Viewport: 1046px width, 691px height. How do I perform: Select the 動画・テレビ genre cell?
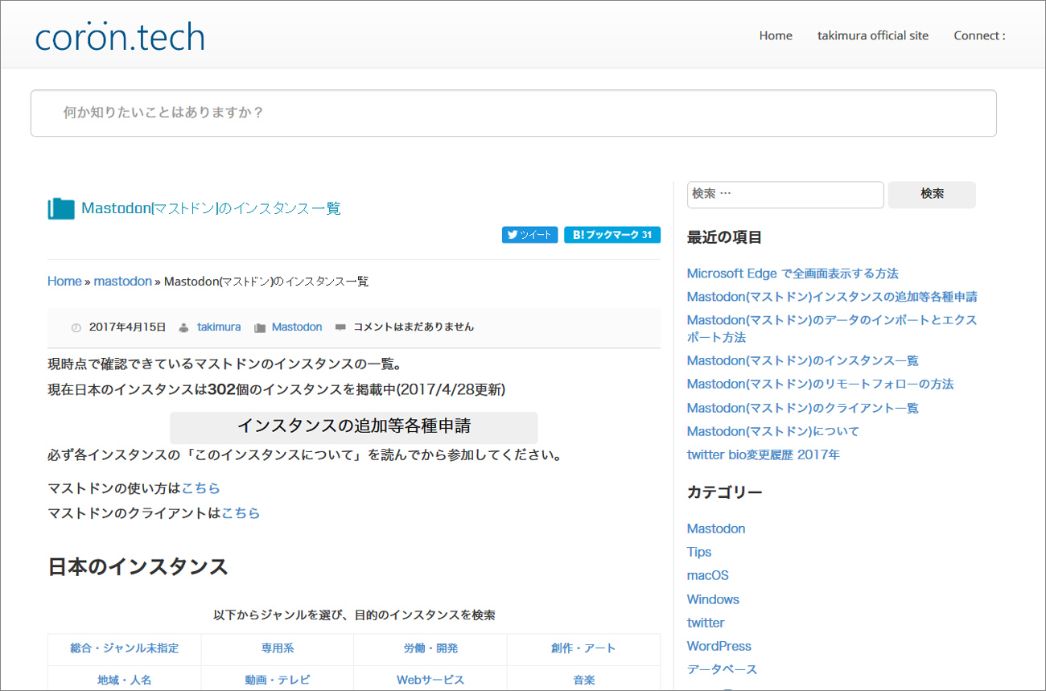[x=278, y=680]
